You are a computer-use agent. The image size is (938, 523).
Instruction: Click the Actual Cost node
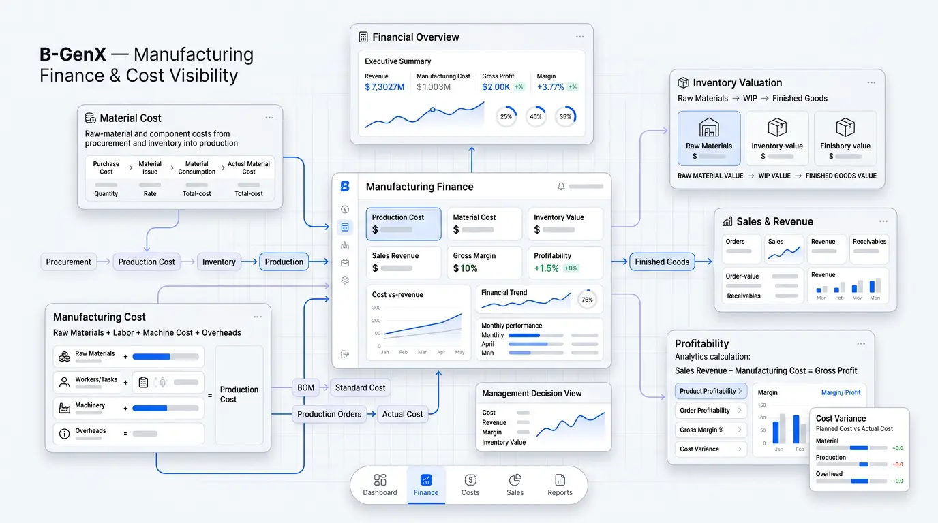tap(402, 414)
